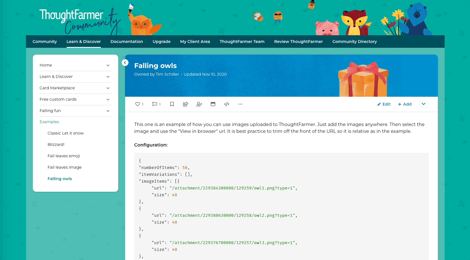This screenshot has height=260, width=470.
Task: Open Examples in sidebar
Action: (x=49, y=122)
